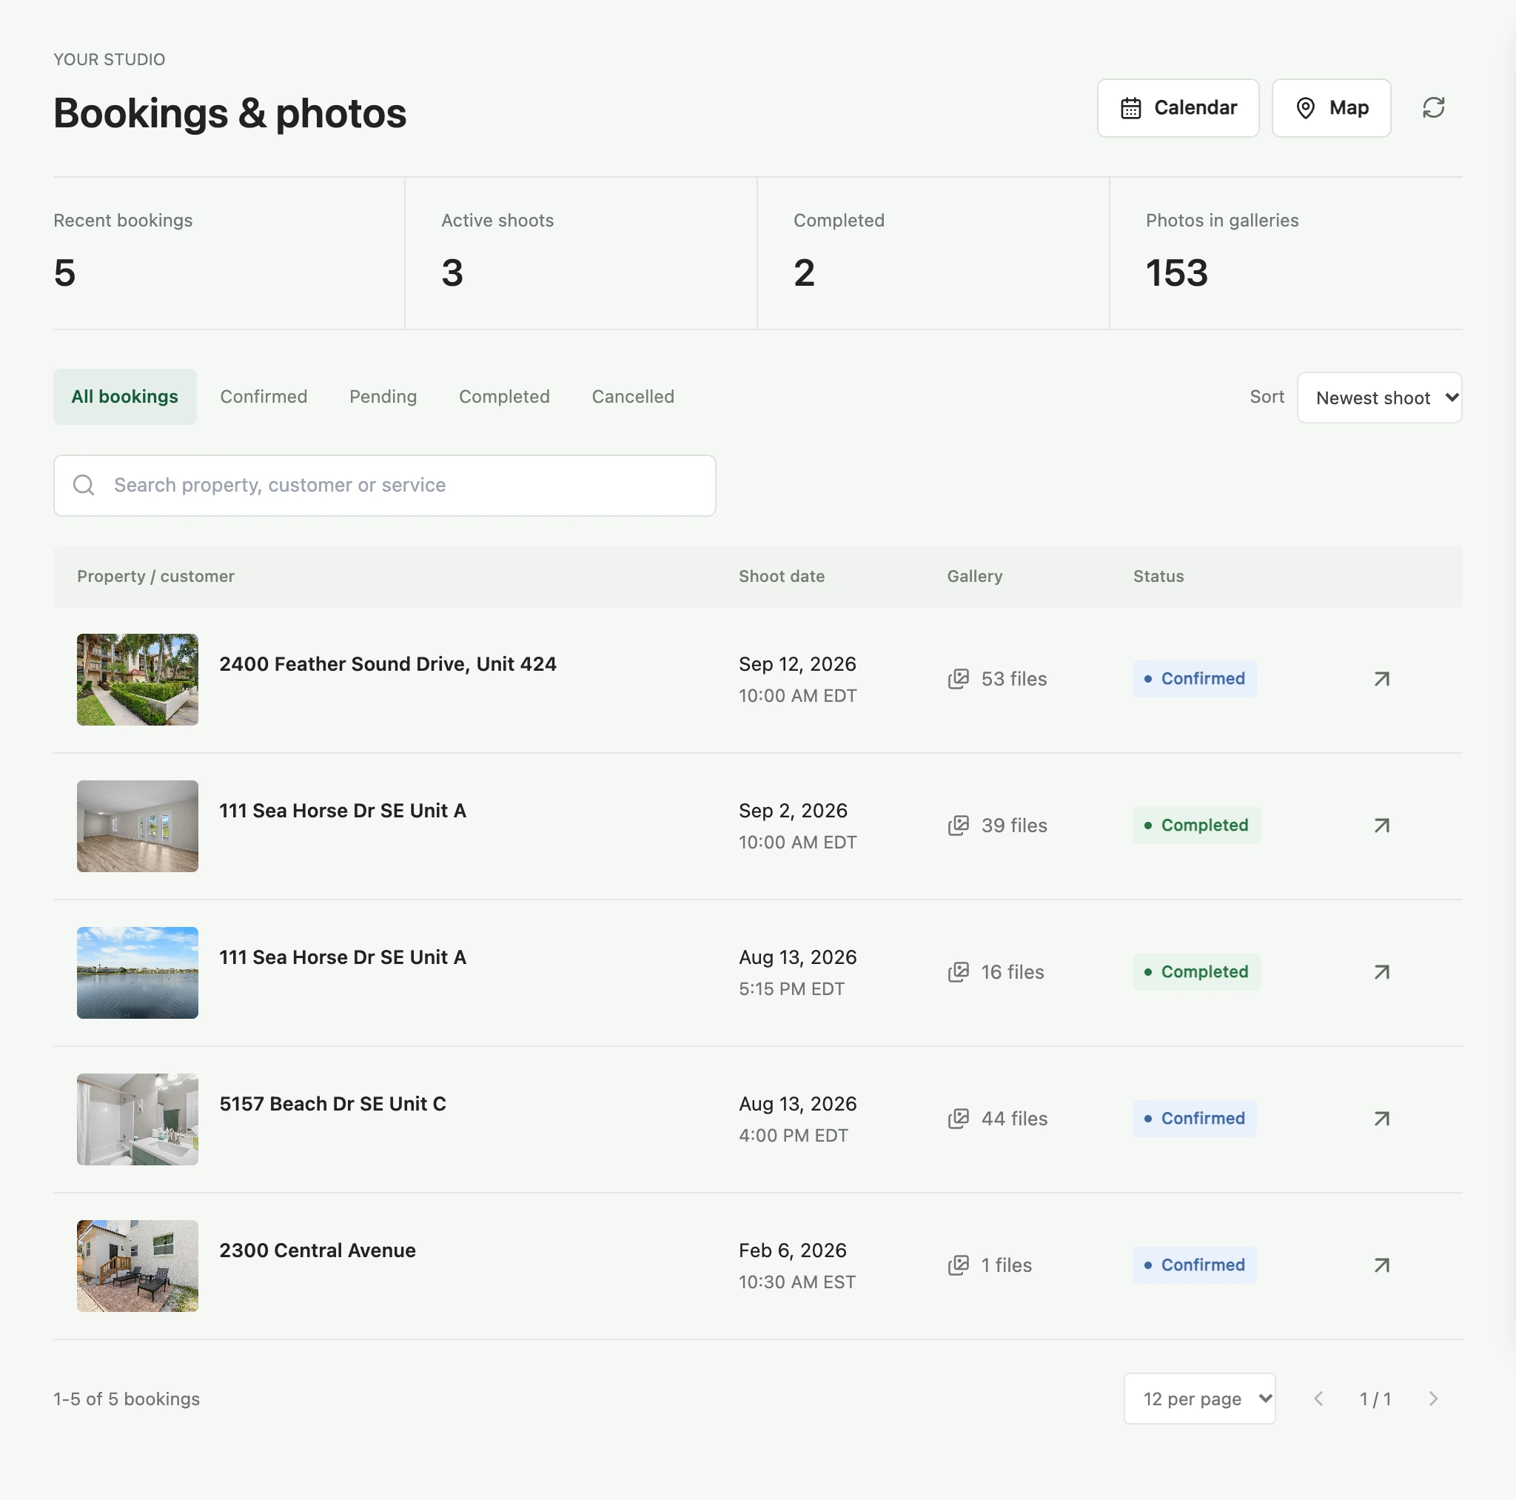Open the Sort dropdown showing Newest shoot
Image resolution: width=1516 pixels, height=1500 pixels.
tap(1378, 398)
